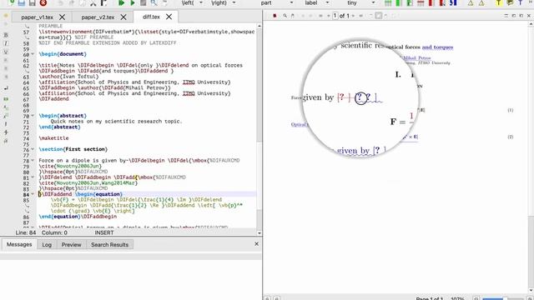Click the Bold formatting icon in sidebar
This screenshot has width=534, height=300.
(x=6, y=35)
